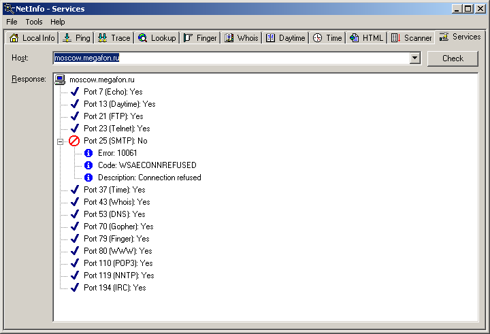Select the Services tab
490x334 pixels.
click(460, 37)
